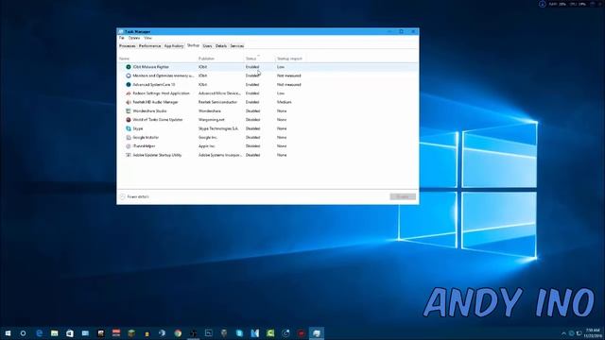Select the Advanced SystemCare 10 name text
This screenshot has height=340, width=605.
point(153,84)
